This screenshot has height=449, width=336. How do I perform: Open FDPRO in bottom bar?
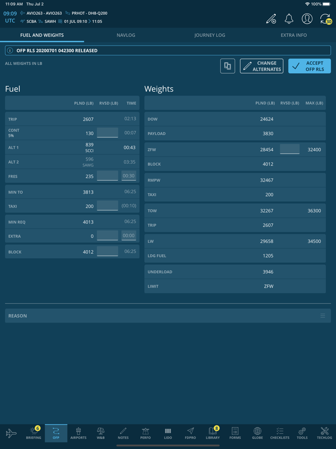click(x=190, y=433)
